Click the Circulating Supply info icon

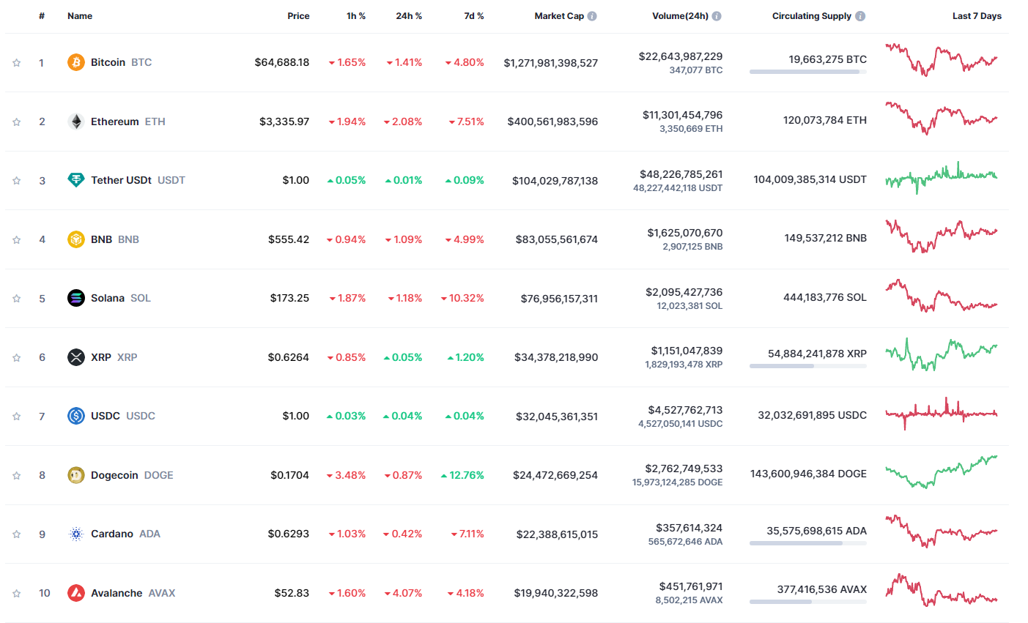(860, 16)
